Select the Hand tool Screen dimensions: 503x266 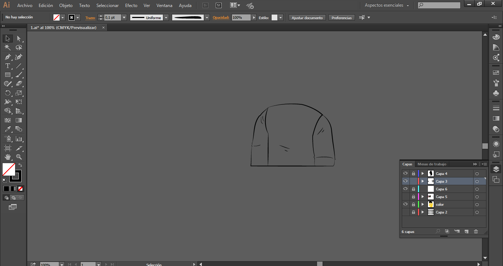pos(7,157)
